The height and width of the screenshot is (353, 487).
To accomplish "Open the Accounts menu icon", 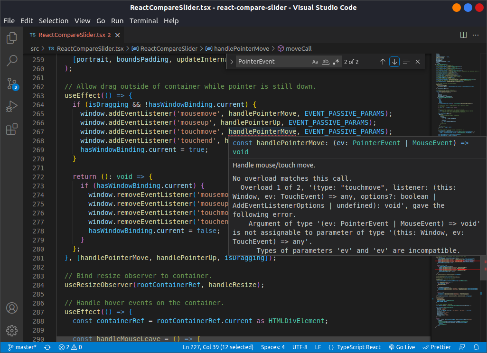I will [x=12, y=308].
